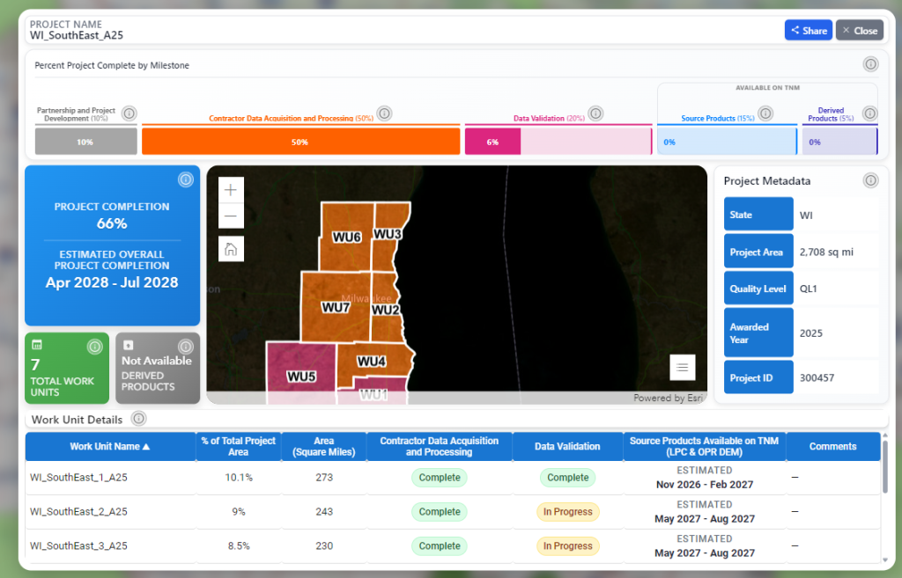The image size is (902, 578).
Task: Click the Share button
Action: point(809,31)
